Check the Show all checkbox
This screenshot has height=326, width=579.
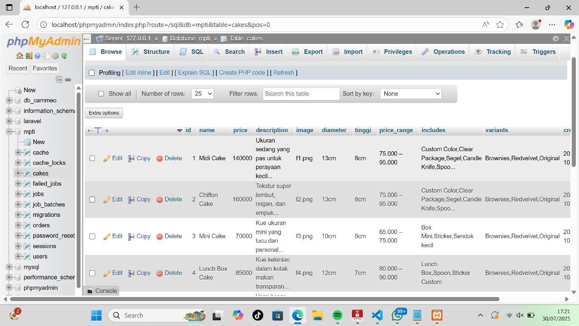[101, 94]
